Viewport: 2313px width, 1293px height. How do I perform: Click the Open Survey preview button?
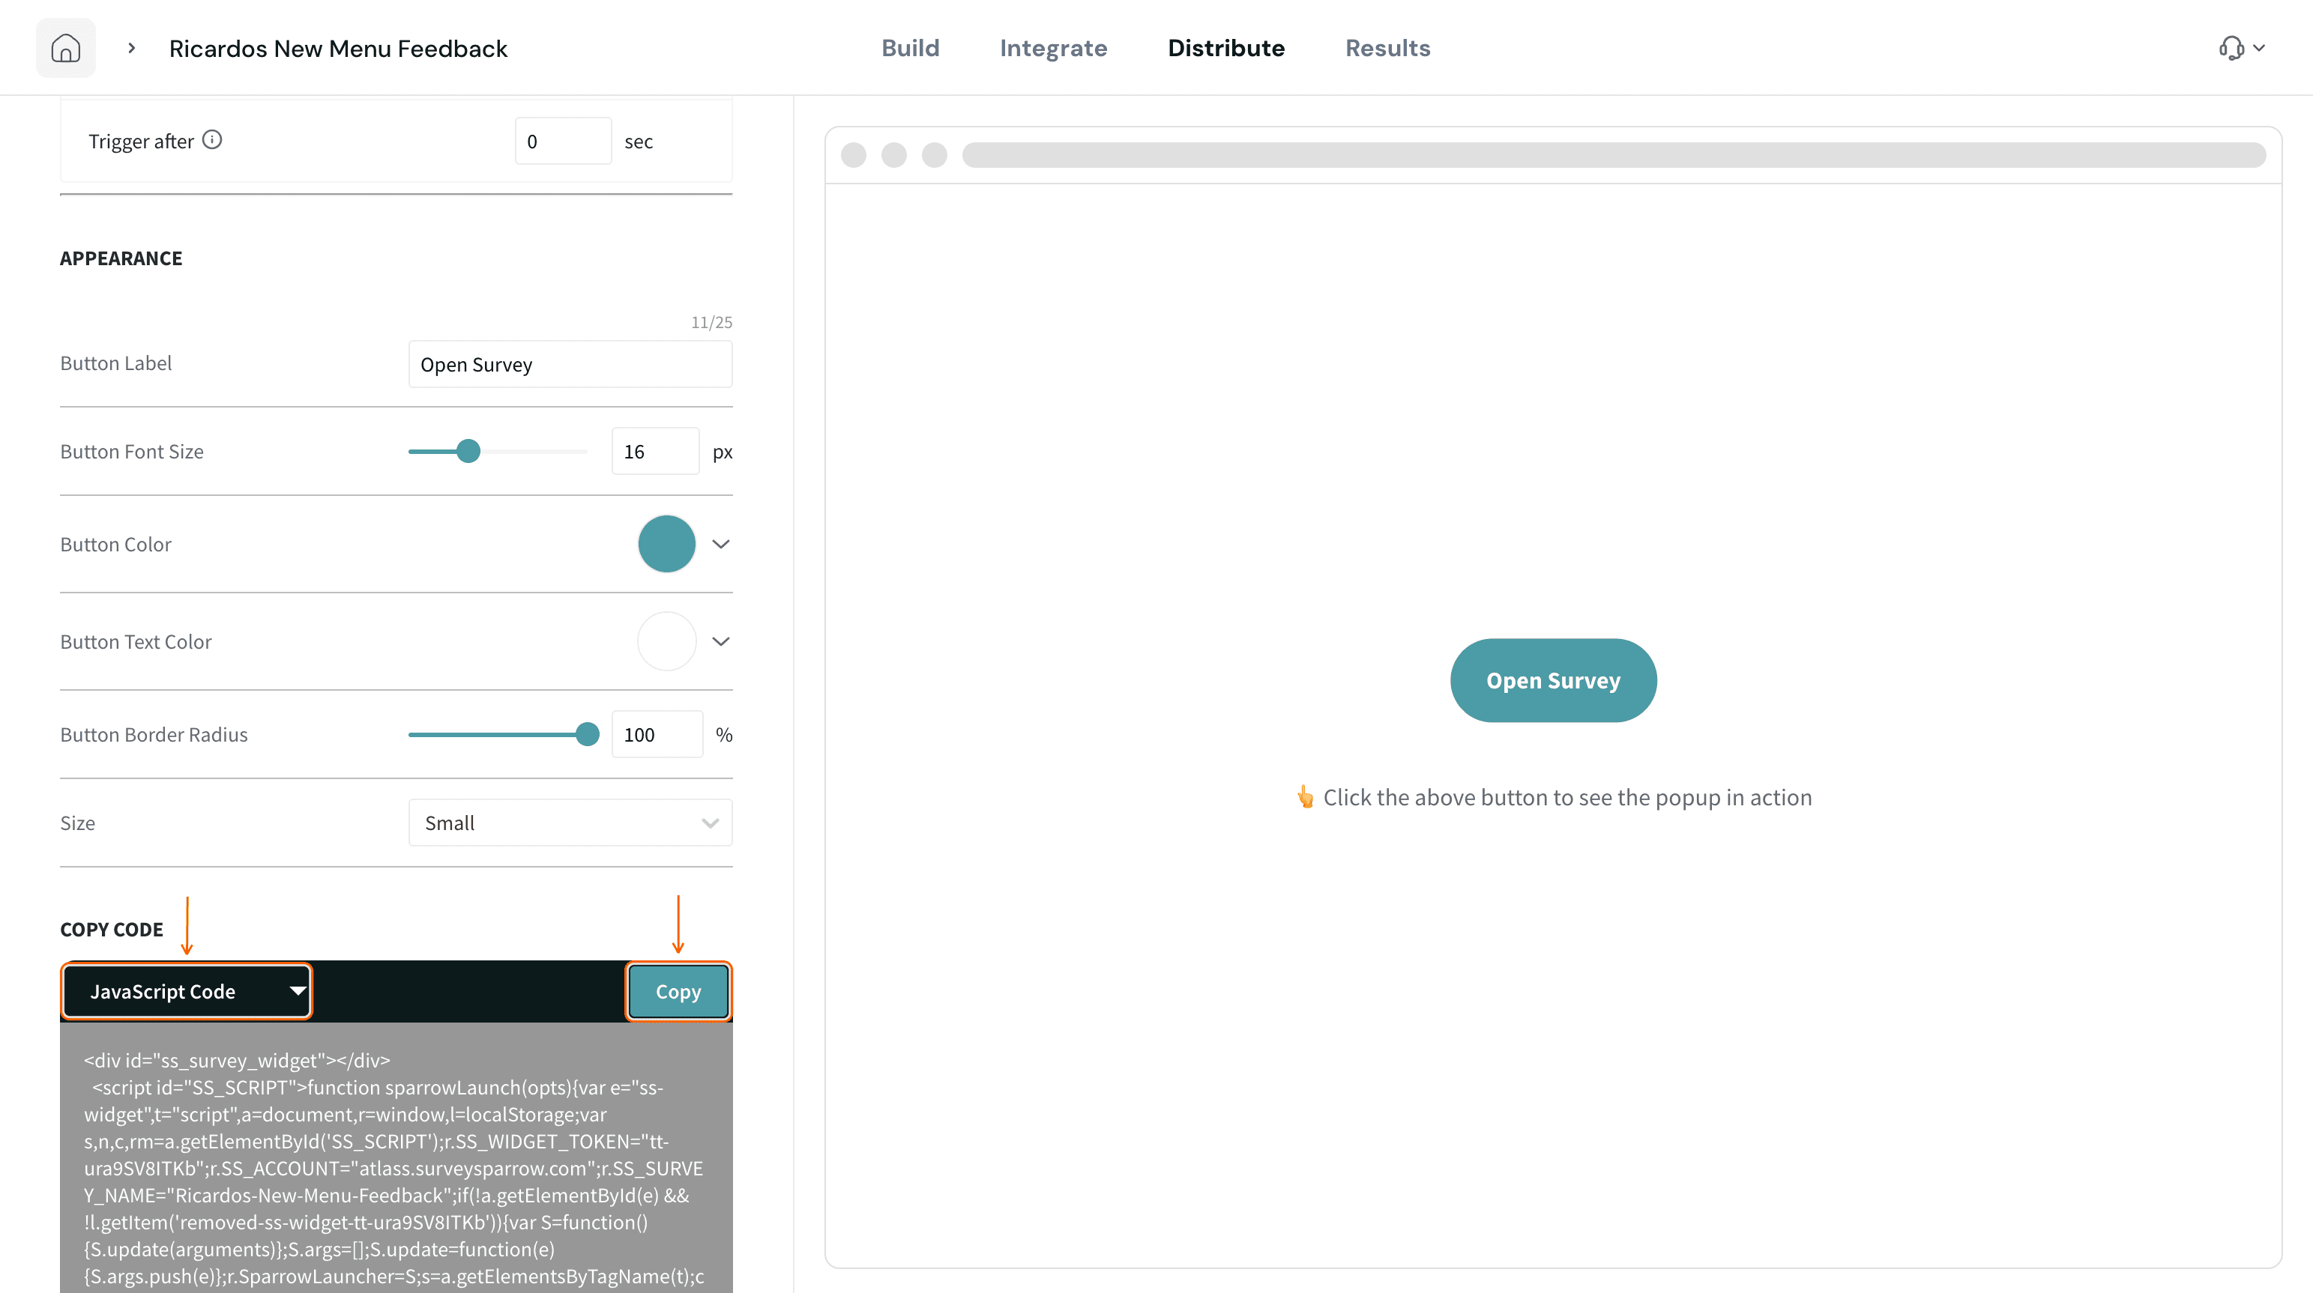(1554, 680)
